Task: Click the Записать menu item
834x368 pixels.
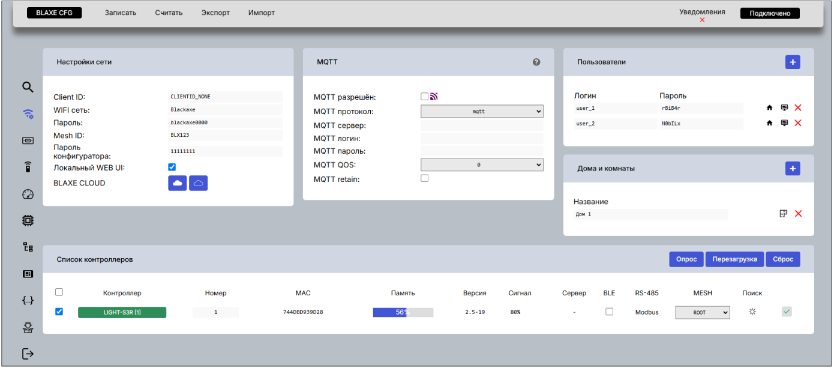Action: (x=121, y=13)
